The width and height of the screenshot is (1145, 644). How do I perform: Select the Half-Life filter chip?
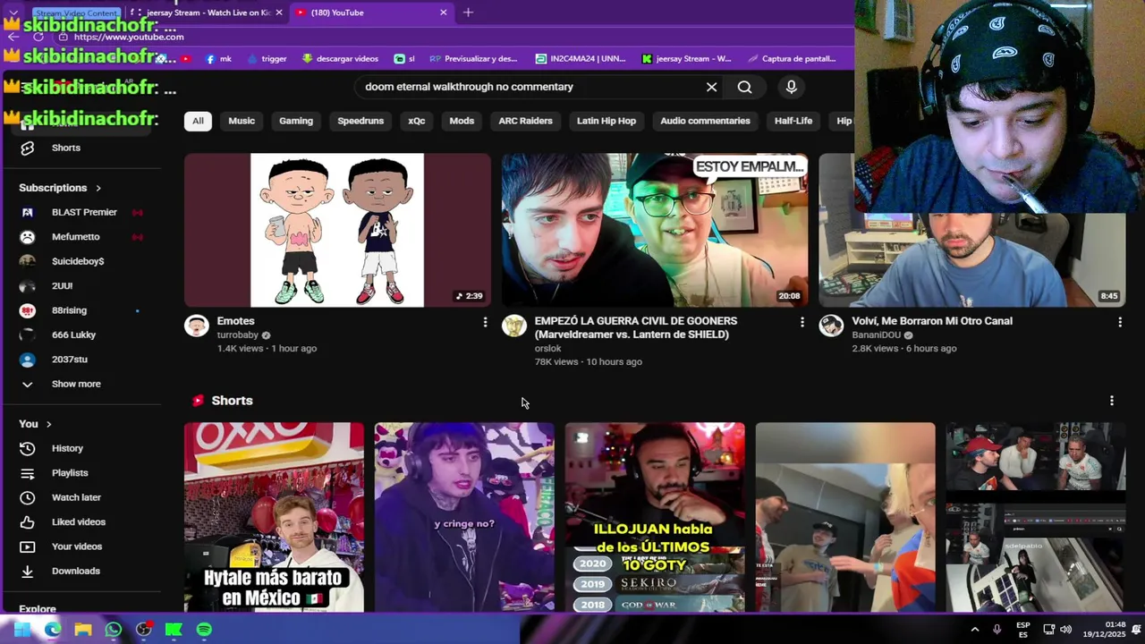point(793,121)
